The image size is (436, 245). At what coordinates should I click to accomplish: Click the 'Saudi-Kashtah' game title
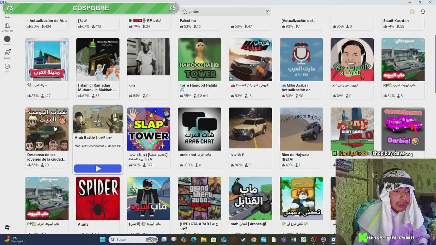pyautogui.click(x=396, y=21)
